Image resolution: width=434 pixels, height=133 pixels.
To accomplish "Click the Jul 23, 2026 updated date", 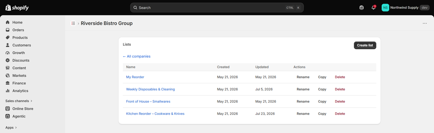I will click(x=265, y=114).
